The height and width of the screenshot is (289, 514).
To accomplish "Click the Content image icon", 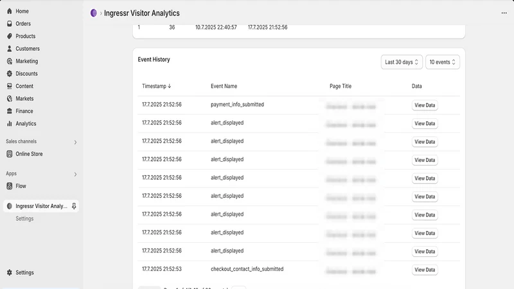I will pyautogui.click(x=10, y=86).
